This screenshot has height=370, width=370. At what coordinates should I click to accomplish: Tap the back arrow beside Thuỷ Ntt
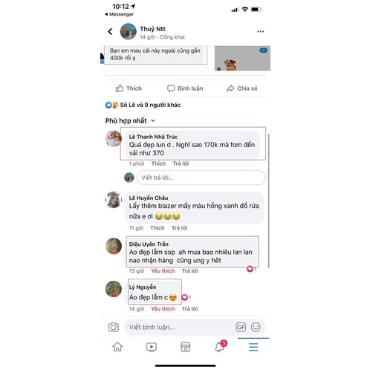point(110,31)
